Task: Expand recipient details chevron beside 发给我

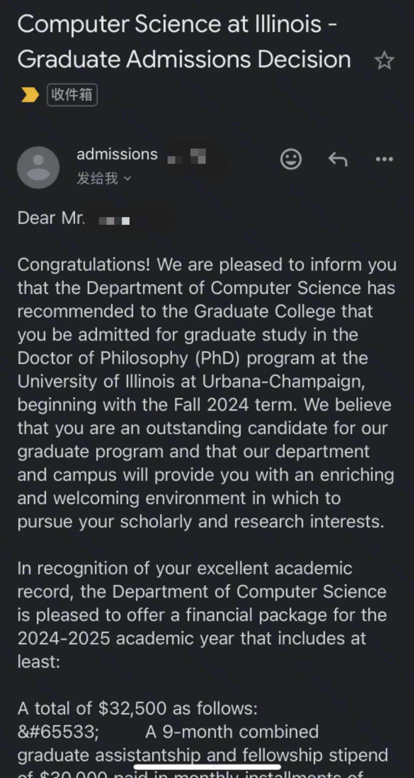Action: tap(128, 179)
